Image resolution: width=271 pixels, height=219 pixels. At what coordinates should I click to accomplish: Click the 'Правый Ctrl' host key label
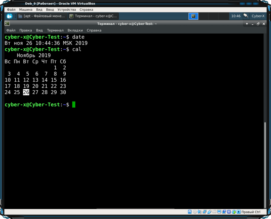(x=251, y=212)
